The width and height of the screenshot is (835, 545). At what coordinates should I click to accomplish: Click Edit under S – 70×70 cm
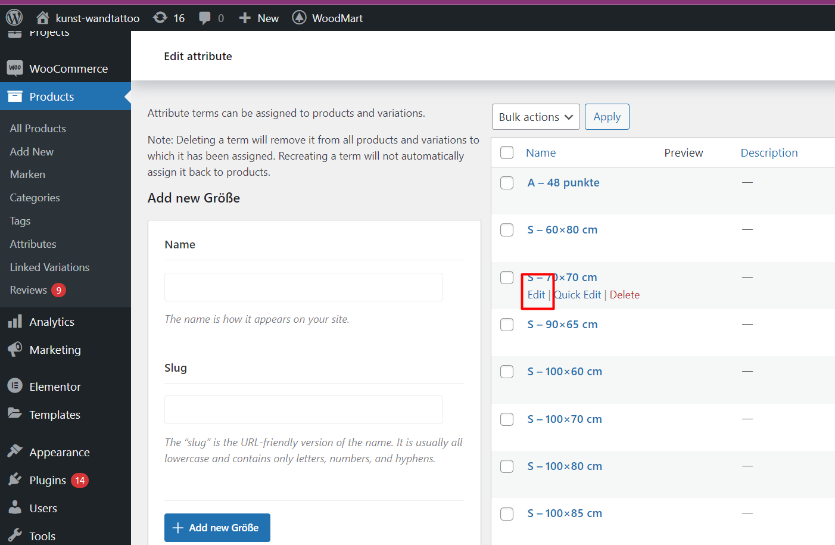(536, 295)
